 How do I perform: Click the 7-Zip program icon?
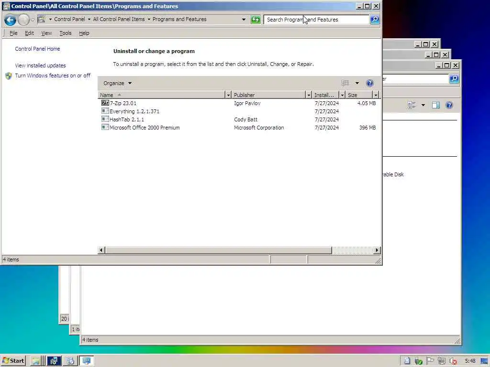[x=105, y=103]
